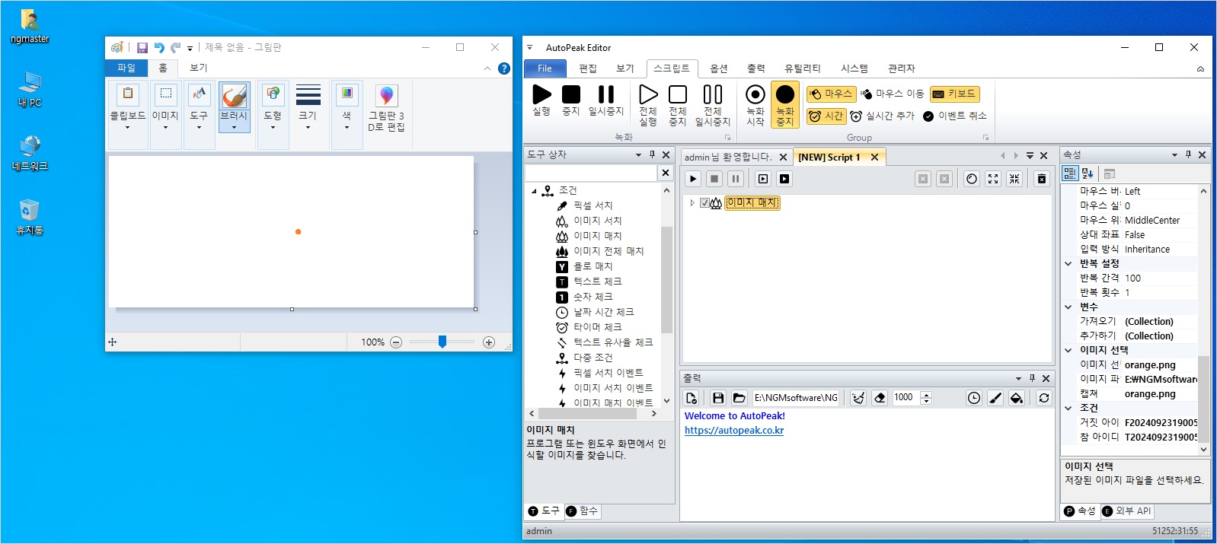Open 그림판 3D로 편집 in Paint

click(386, 107)
